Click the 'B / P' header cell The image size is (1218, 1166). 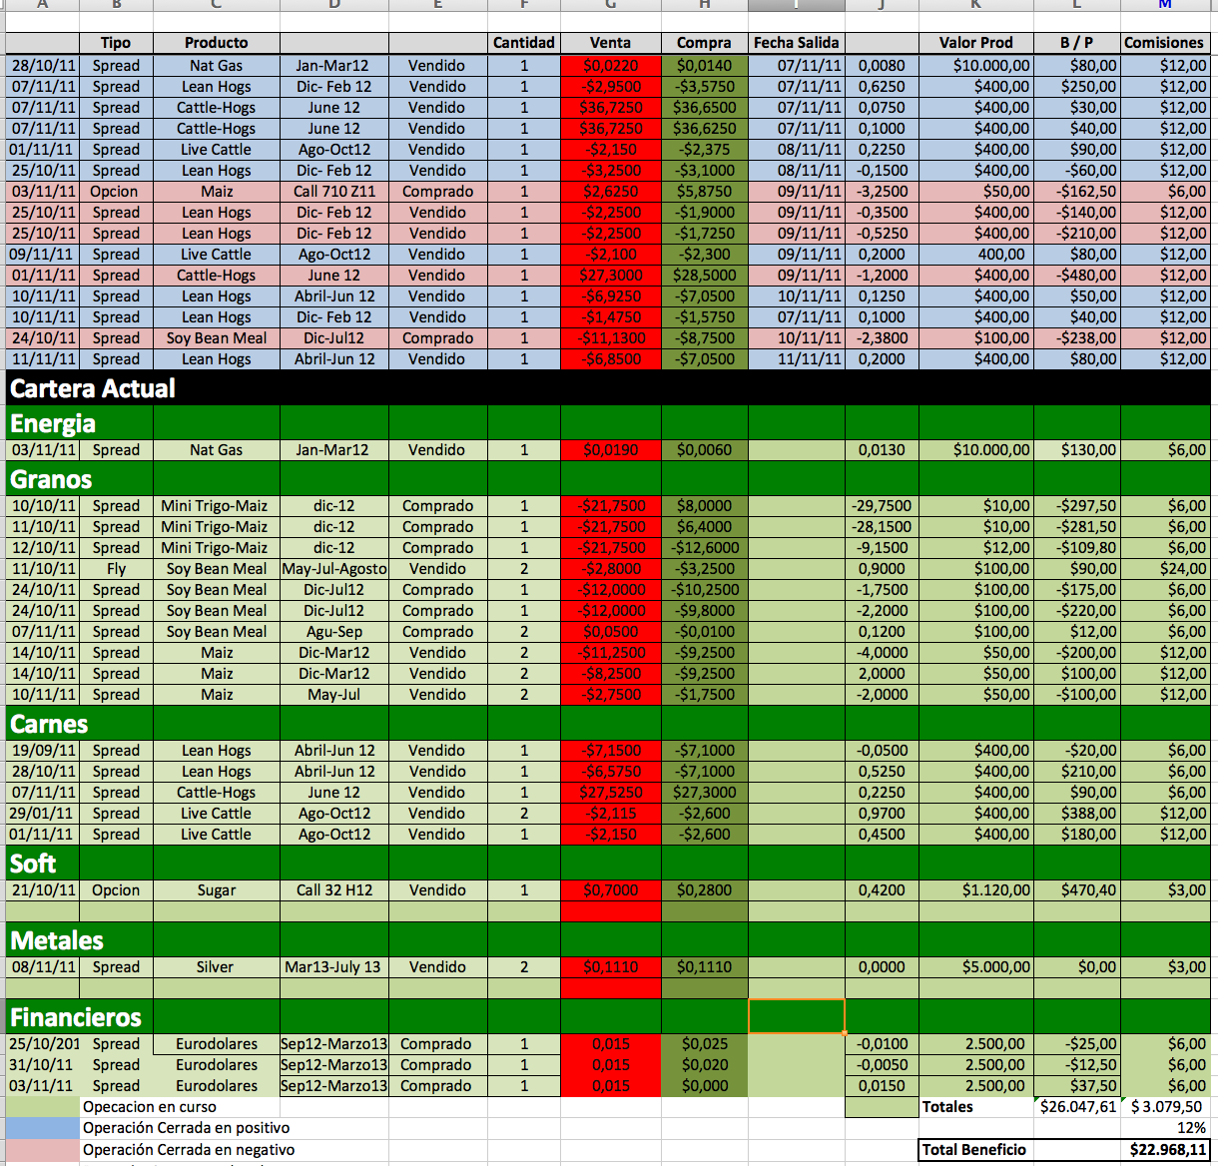1076,43
